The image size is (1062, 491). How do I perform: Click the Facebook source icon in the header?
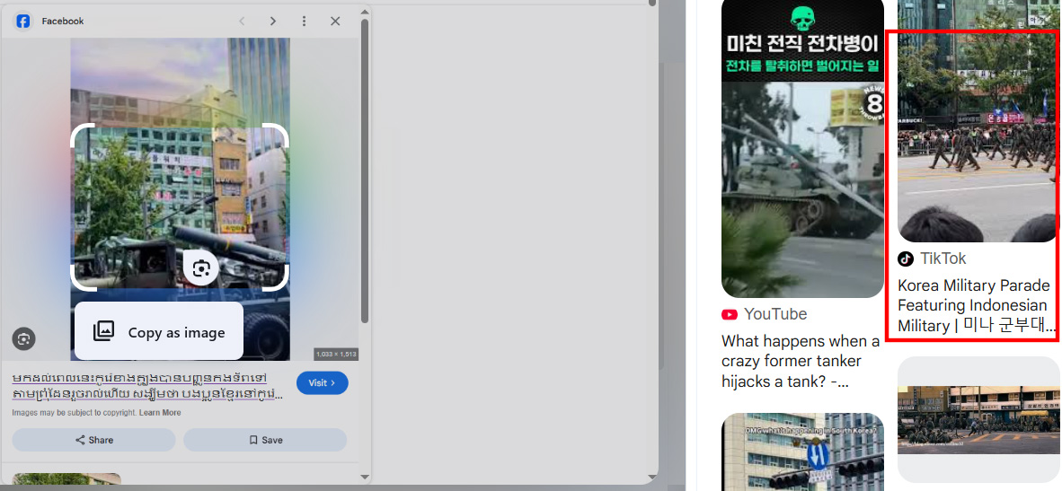tap(23, 21)
